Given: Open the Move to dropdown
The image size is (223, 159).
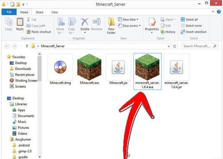Looking at the screenshot, I should [x=60, y=26].
